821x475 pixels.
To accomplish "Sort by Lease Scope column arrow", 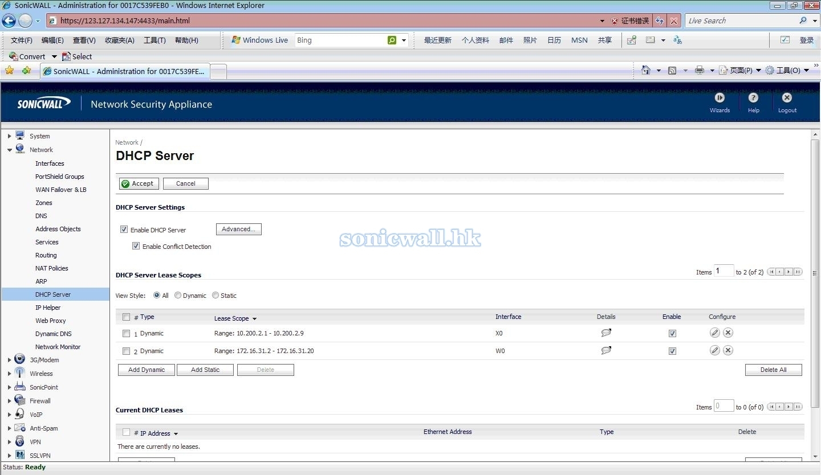I will coord(254,319).
